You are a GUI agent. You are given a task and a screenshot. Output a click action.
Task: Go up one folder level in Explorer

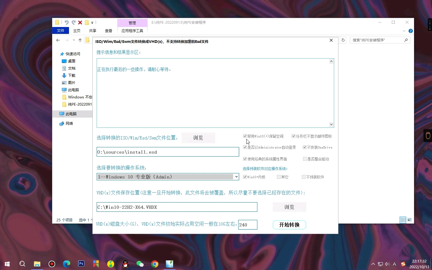[x=80, y=40]
